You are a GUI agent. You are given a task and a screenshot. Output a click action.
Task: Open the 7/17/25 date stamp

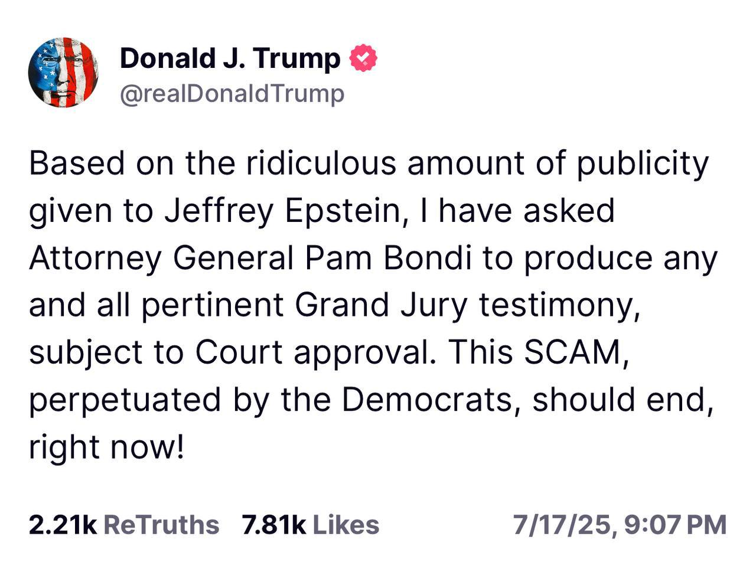(x=563, y=525)
